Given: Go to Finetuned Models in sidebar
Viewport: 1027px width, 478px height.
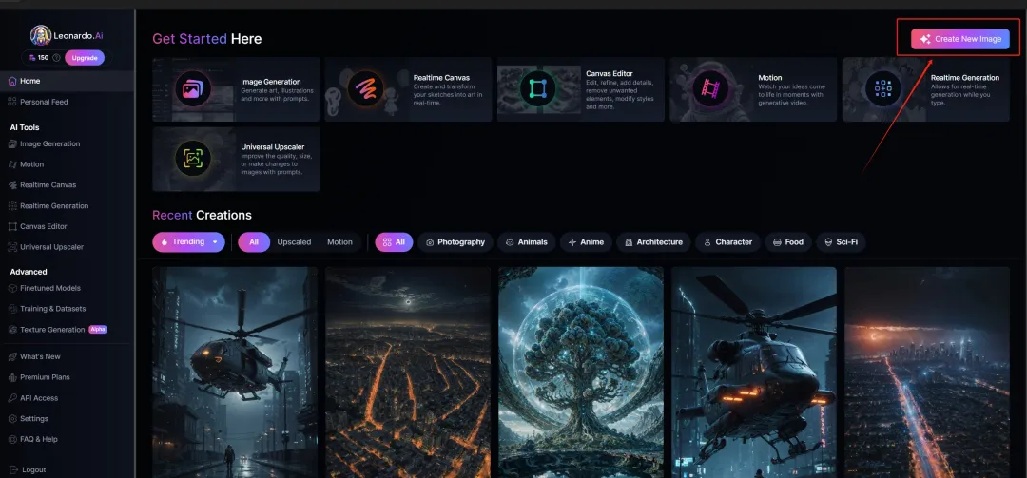Looking at the screenshot, I should click(x=49, y=288).
